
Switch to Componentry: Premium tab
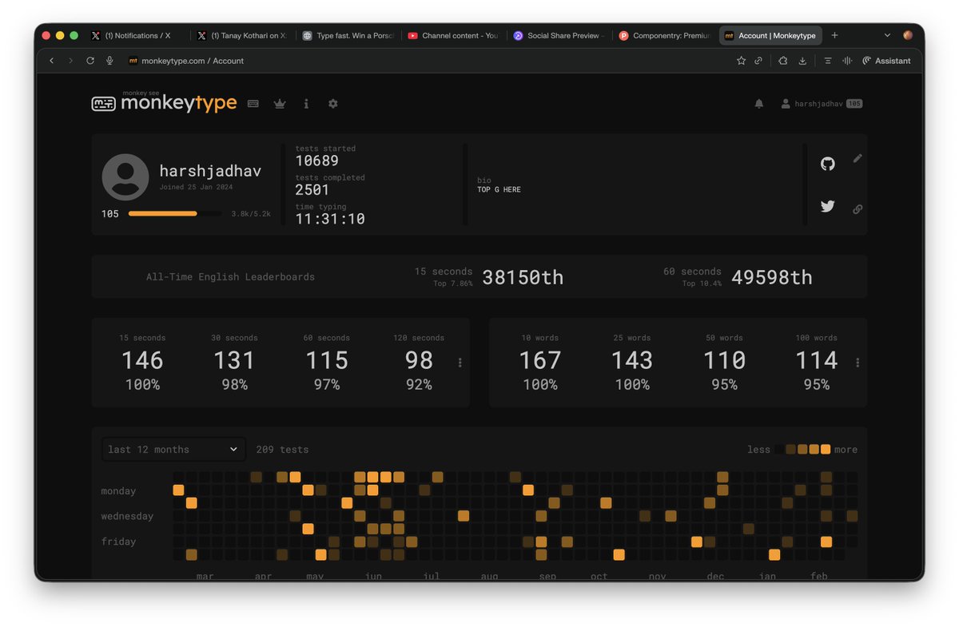[665, 36]
